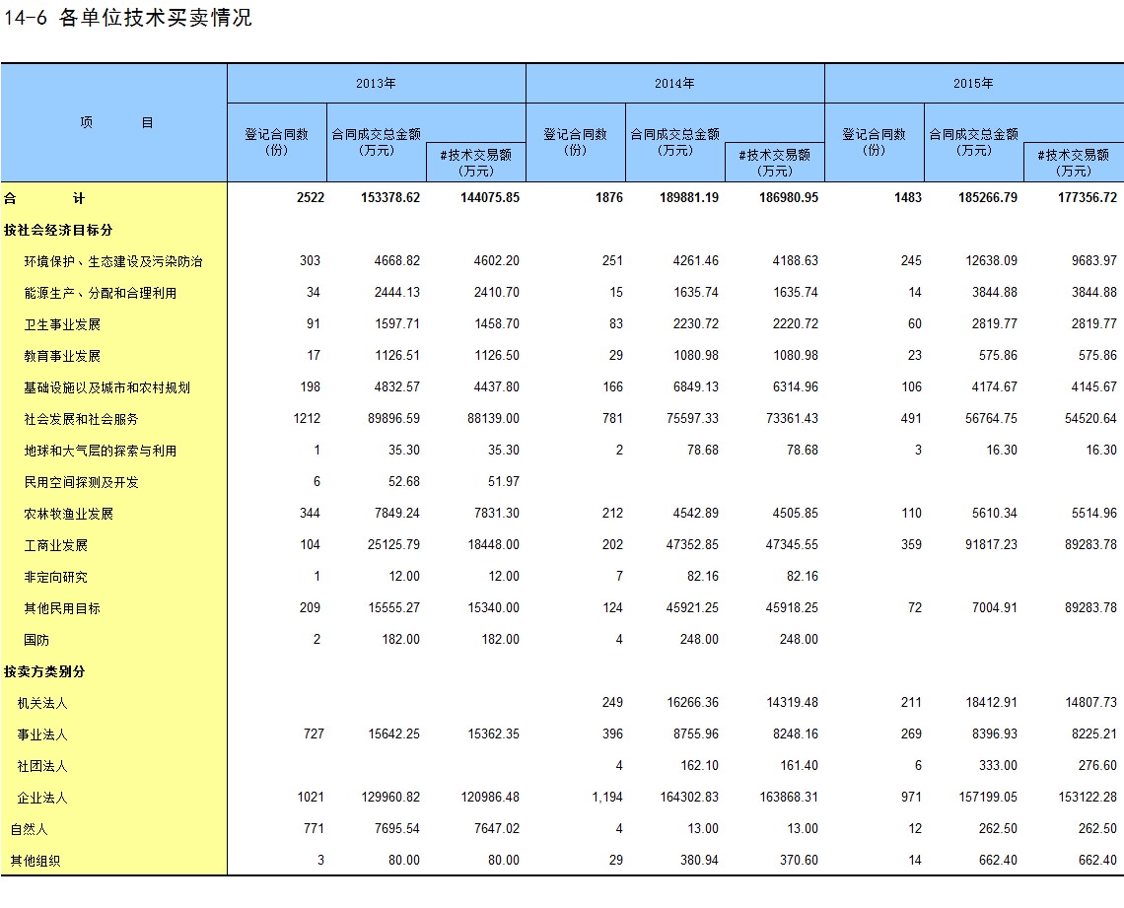Click the 项目 header cell
The image size is (1124, 908).
114,123
